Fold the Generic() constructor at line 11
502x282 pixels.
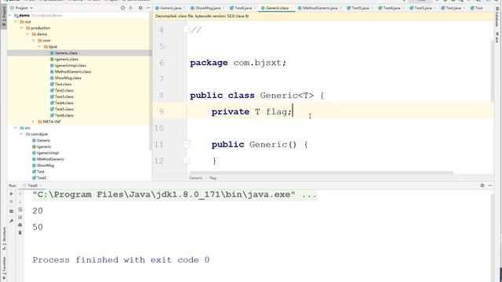click(x=187, y=144)
